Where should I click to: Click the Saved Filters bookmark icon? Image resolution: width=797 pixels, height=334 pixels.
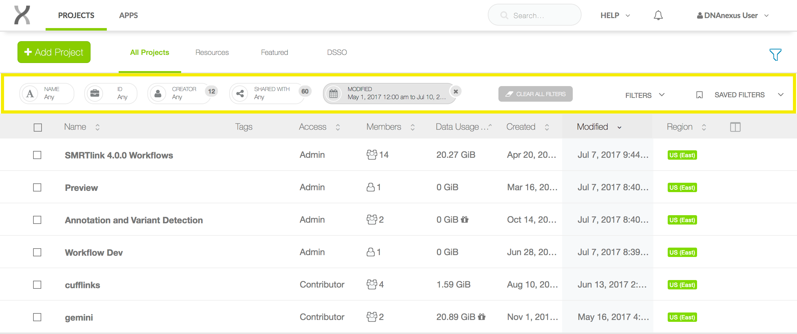click(700, 95)
